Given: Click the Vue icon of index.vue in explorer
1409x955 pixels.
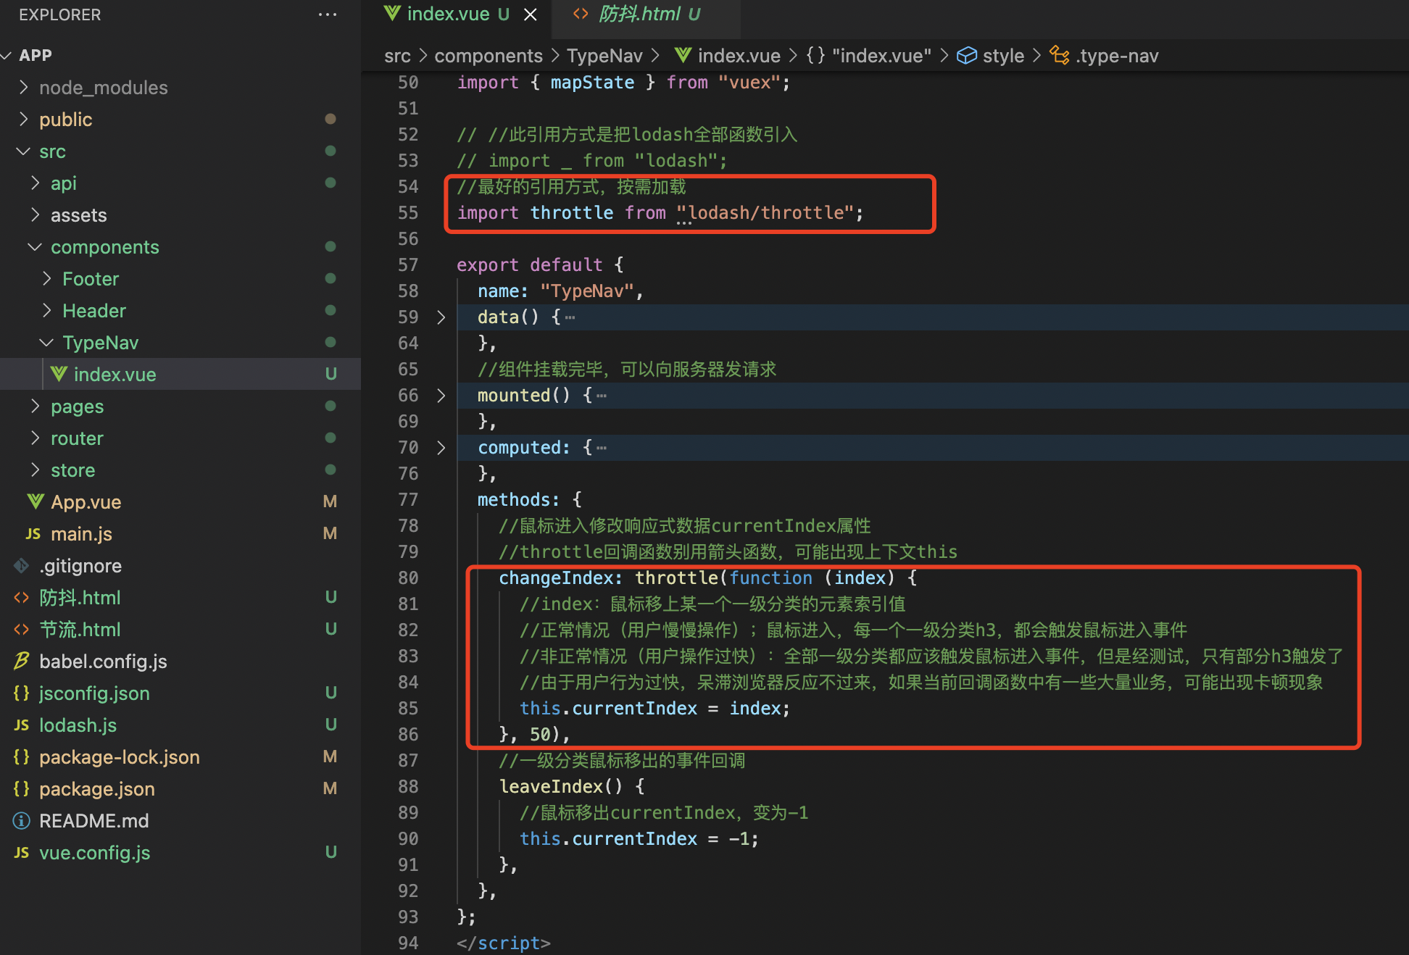Looking at the screenshot, I should tap(59, 374).
